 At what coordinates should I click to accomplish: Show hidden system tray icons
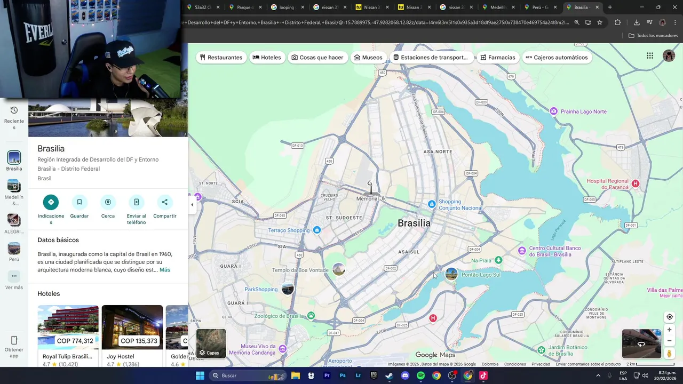(598, 375)
